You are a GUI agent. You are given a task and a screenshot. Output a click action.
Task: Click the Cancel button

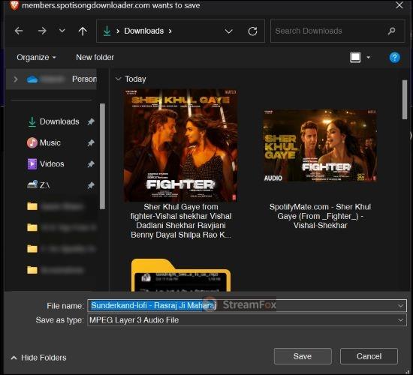(x=369, y=356)
